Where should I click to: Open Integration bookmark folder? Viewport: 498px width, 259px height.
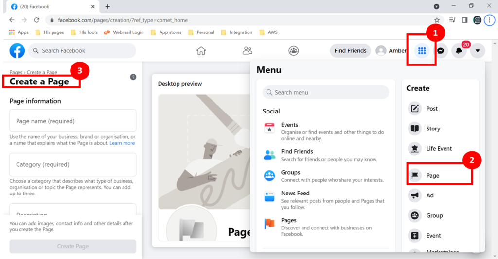pos(237,32)
